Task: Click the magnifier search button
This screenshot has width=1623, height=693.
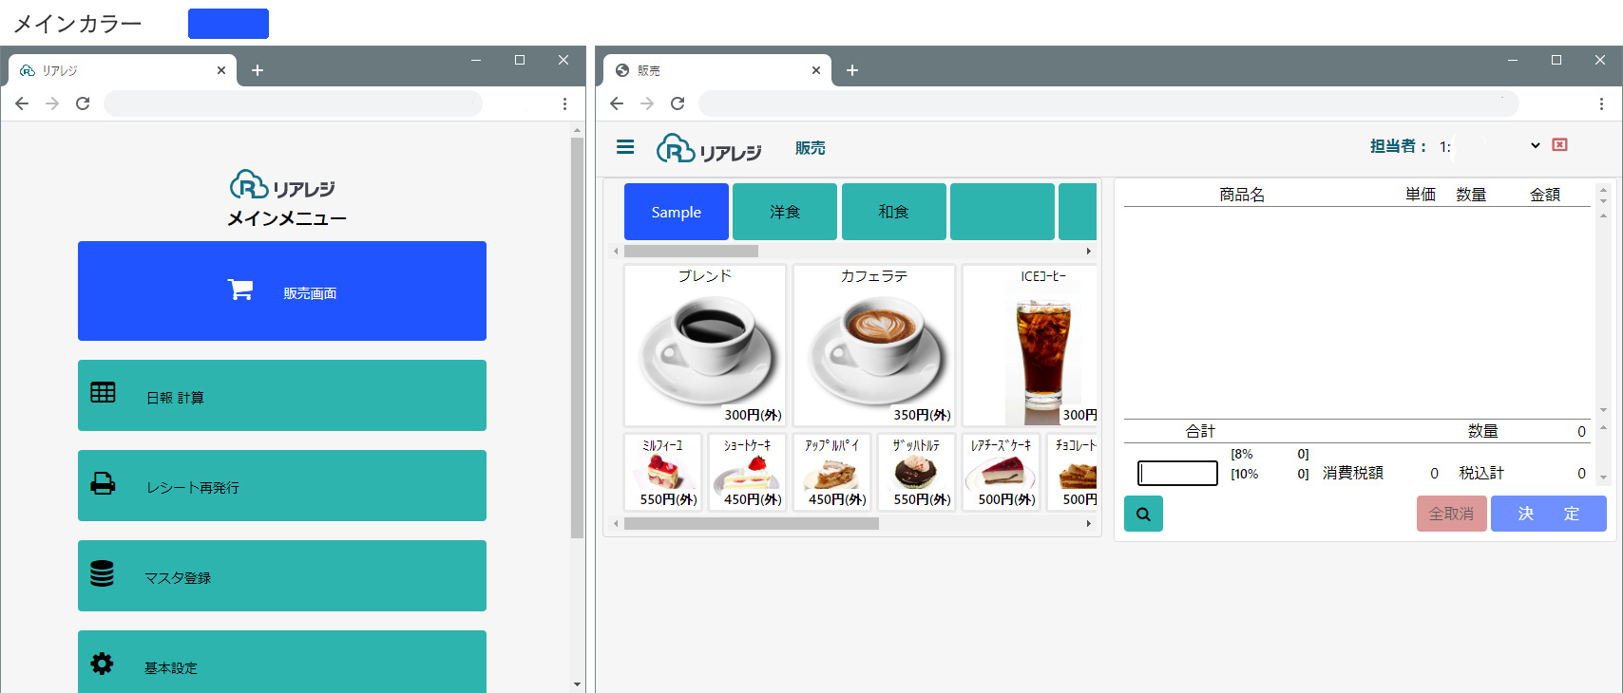Action: click(x=1143, y=514)
